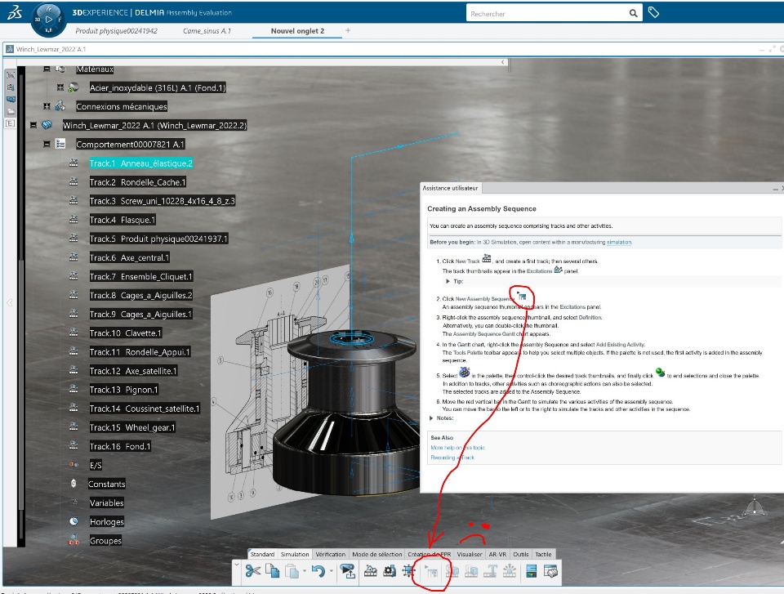784x594 pixels.
Task: Click the tag icon beside search
Action: click(653, 12)
